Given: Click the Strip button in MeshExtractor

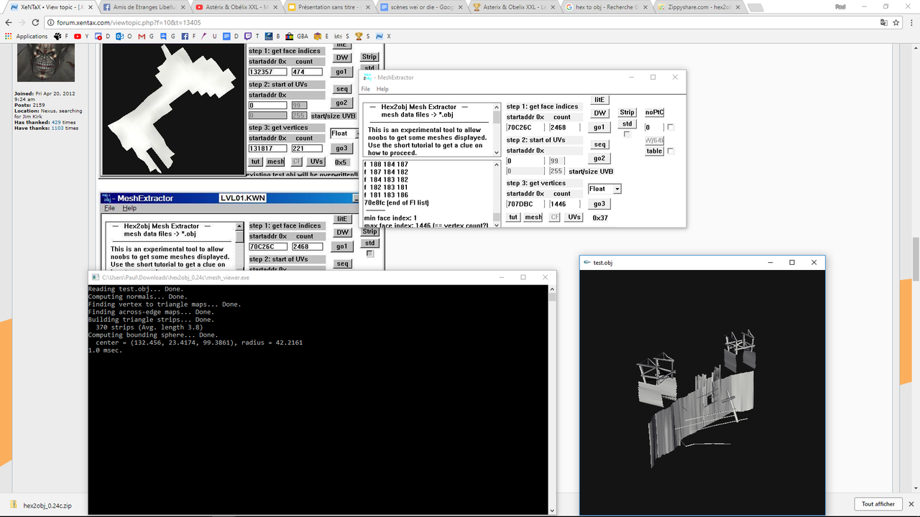Looking at the screenshot, I should click(627, 112).
